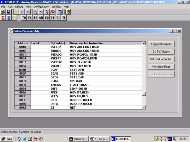Viewport: 190px width, 142px height.
Task: Click the hand icon in toolbar
Action: click(35, 12)
